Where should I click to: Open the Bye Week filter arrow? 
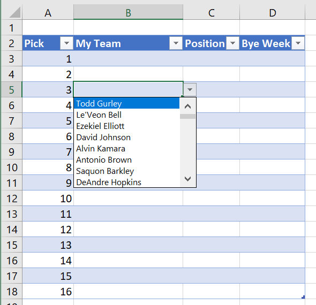click(x=298, y=43)
